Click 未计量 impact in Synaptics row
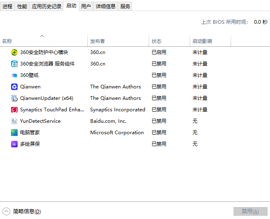The height and width of the screenshot is (219, 270). (200, 110)
